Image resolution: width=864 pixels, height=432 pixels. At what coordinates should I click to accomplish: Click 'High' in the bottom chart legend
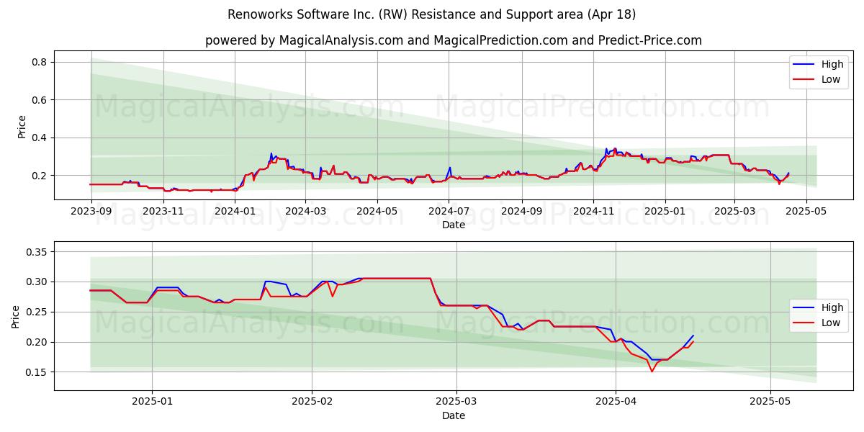[832, 307]
